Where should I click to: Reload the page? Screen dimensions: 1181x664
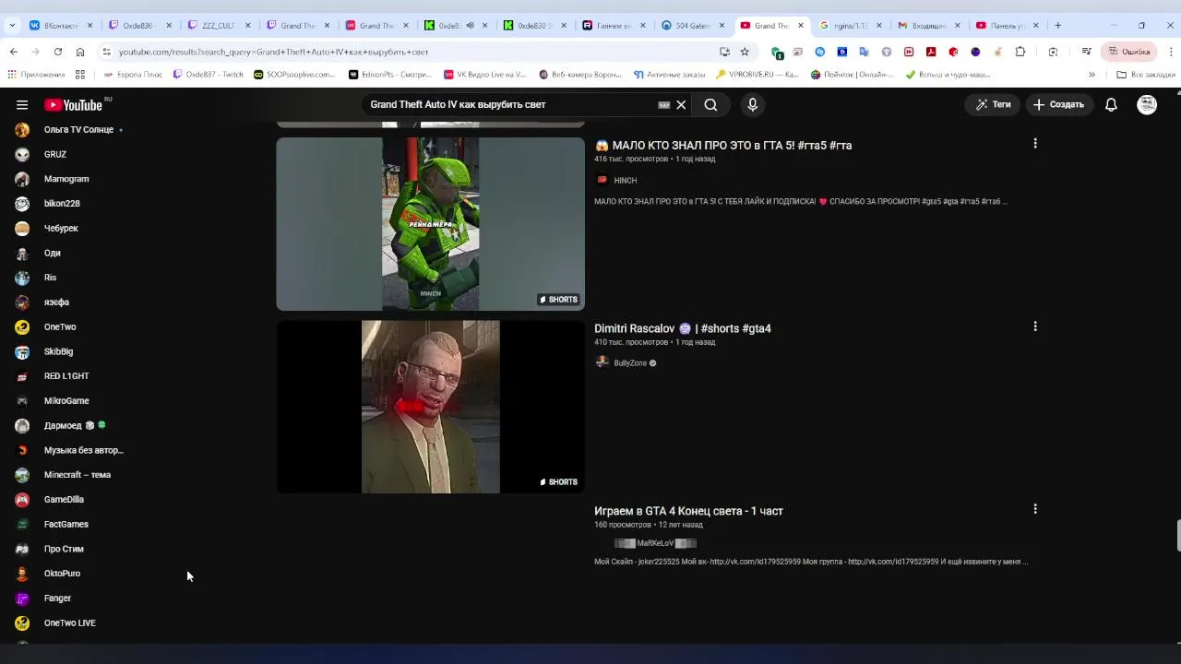[58, 52]
